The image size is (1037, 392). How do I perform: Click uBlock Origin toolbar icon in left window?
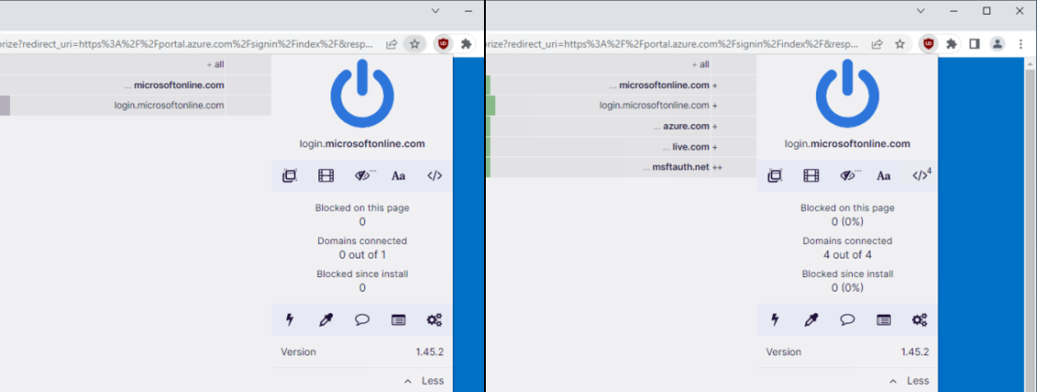click(444, 43)
